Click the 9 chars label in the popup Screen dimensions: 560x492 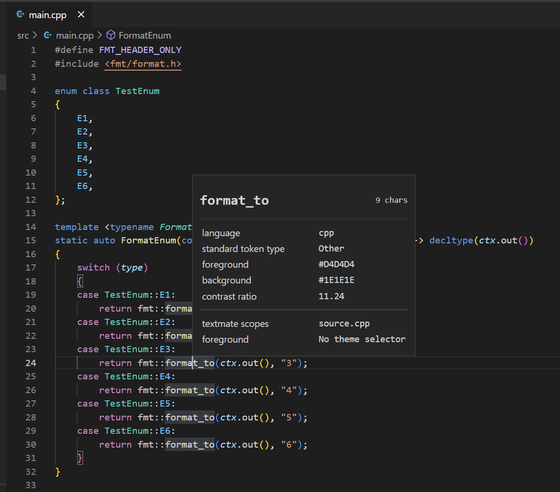[391, 200]
